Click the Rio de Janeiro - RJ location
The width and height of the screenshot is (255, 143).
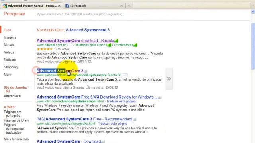16,89
